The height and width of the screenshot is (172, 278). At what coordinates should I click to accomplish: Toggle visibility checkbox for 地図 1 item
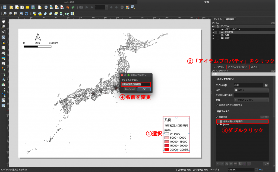click(x=213, y=38)
